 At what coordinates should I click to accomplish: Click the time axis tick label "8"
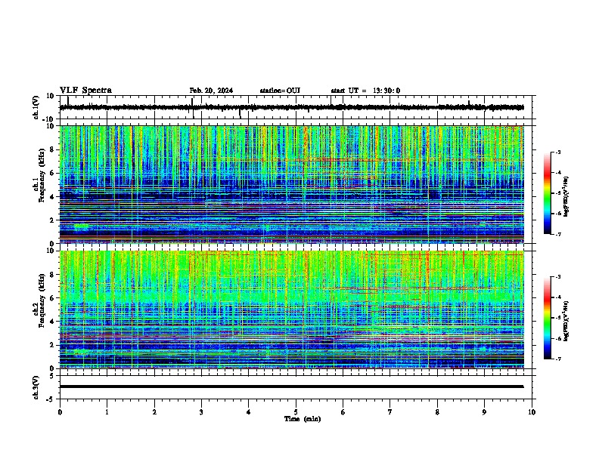tap(437, 412)
